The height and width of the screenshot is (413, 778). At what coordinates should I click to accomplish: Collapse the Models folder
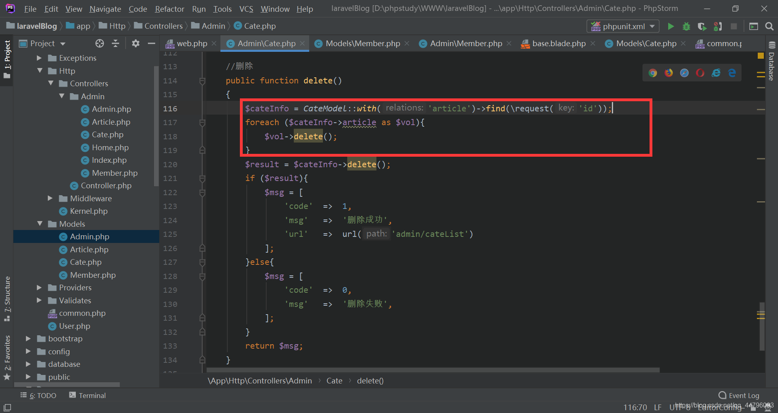[40, 224]
